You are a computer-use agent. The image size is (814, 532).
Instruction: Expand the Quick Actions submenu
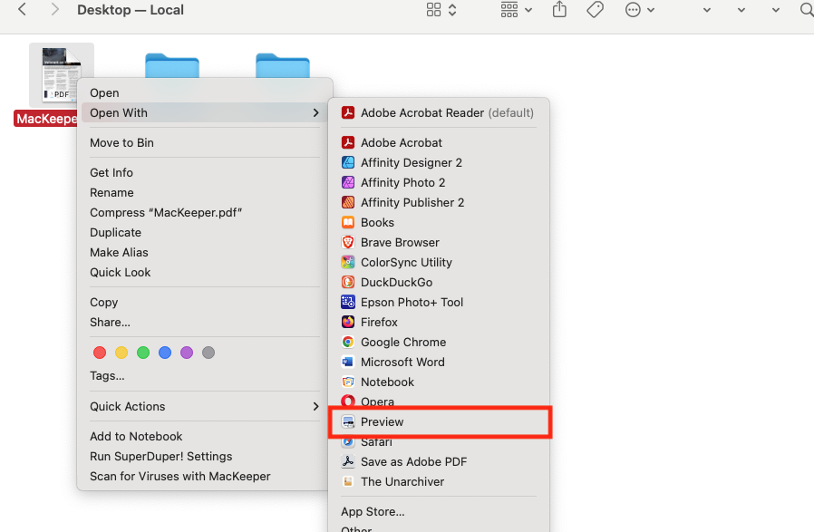[316, 406]
